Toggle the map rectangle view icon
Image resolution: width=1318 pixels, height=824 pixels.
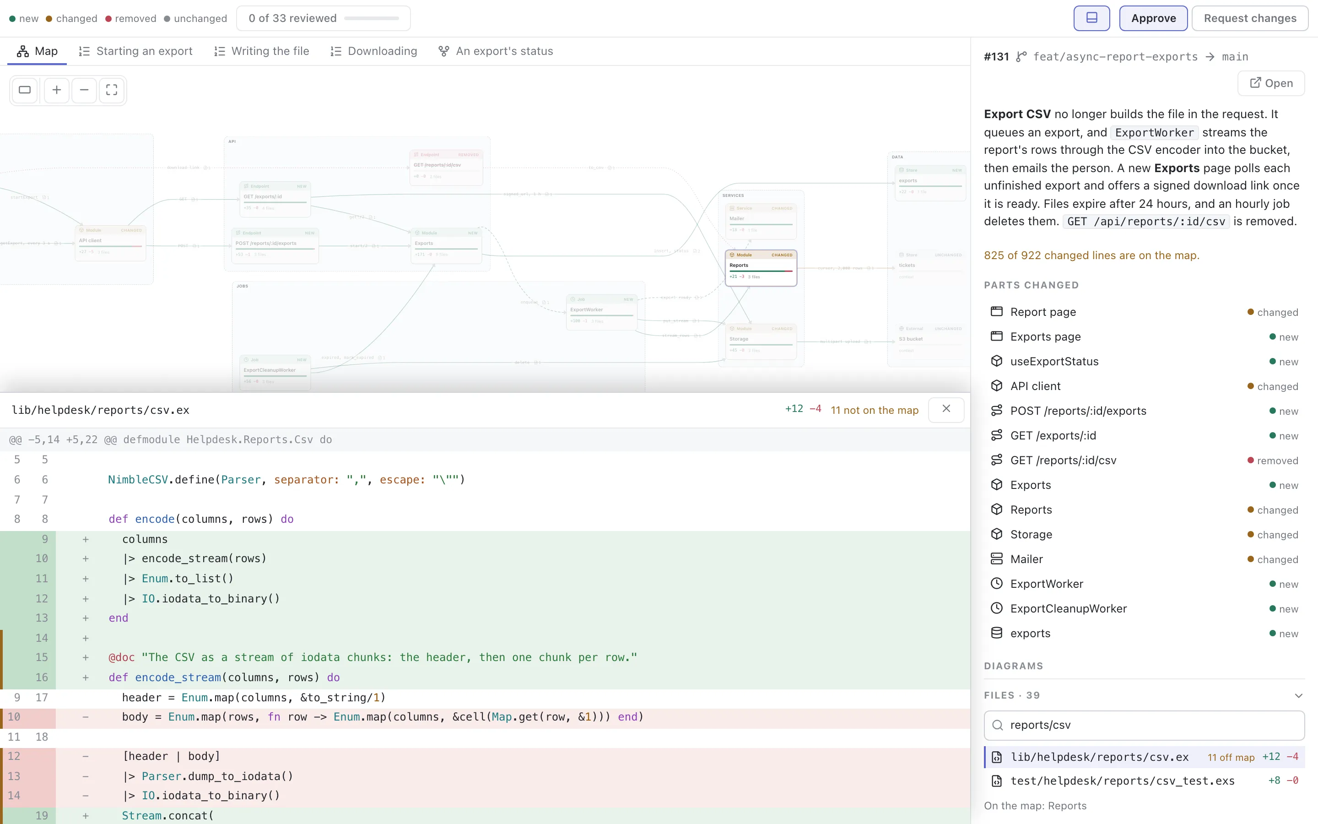point(25,90)
